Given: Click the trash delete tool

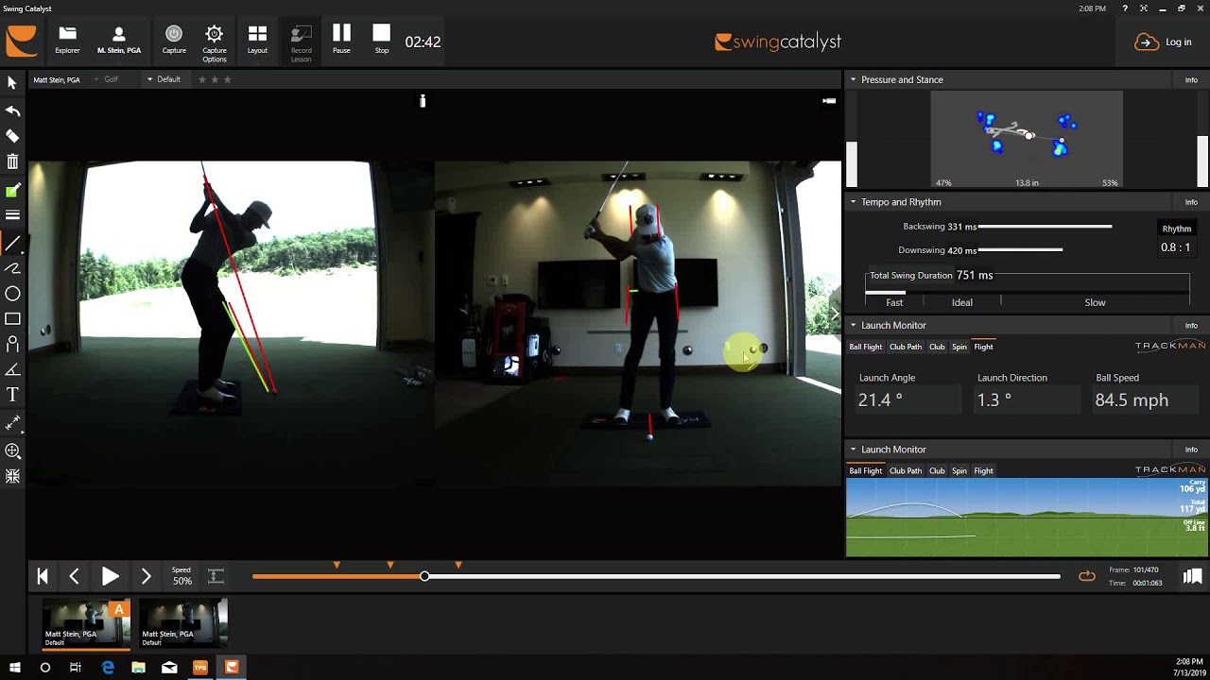Looking at the screenshot, I should pos(13,162).
